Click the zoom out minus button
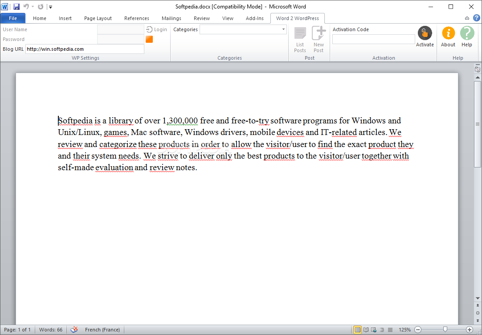This screenshot has height=335, width=482. (418, 330)
